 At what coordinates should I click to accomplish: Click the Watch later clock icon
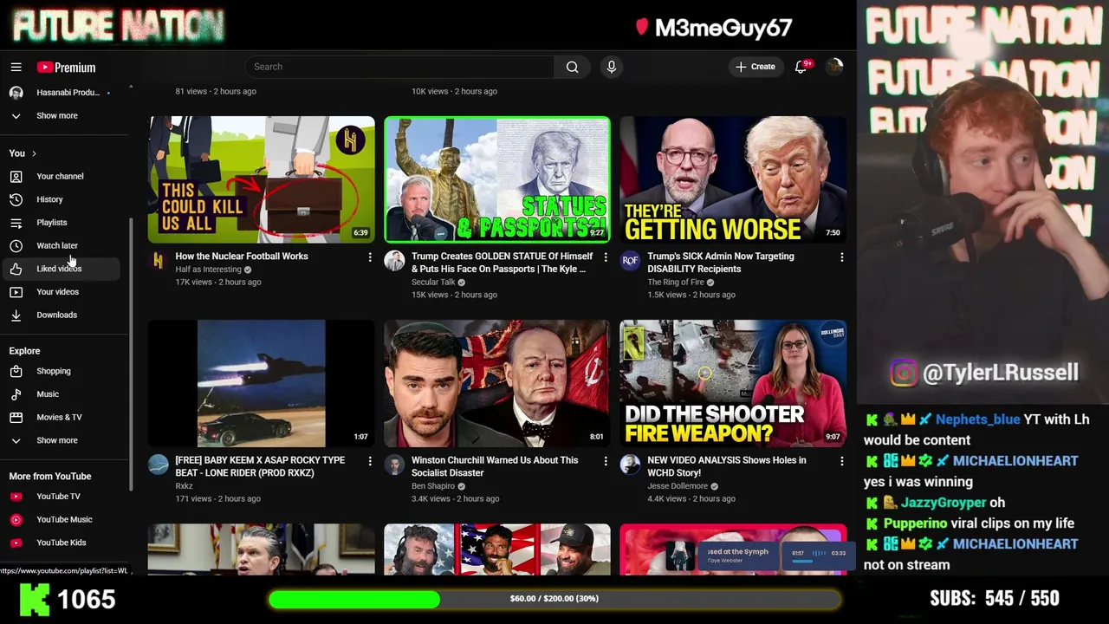(16, 245)
